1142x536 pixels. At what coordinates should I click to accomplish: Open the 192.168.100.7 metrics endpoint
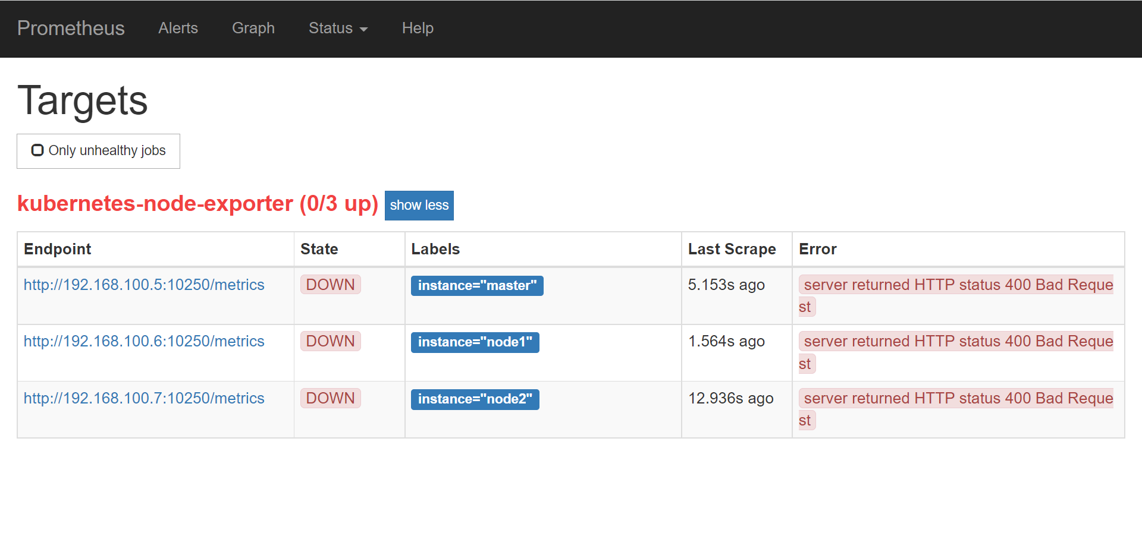coord(144,398)
